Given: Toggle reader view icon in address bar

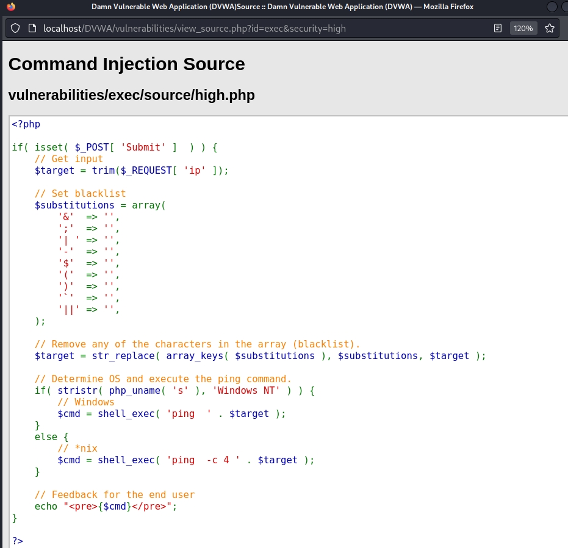Looking at the screenshot, I should click(498, 29).
